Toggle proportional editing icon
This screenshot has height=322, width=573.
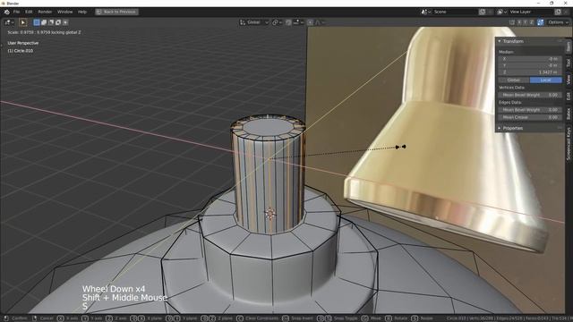pos(310,22)
